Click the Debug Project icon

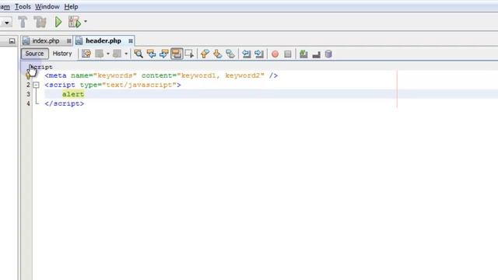pyautogui.click(x=75, y=22)
